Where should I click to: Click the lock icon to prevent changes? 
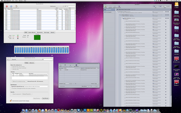coord(10,100)
